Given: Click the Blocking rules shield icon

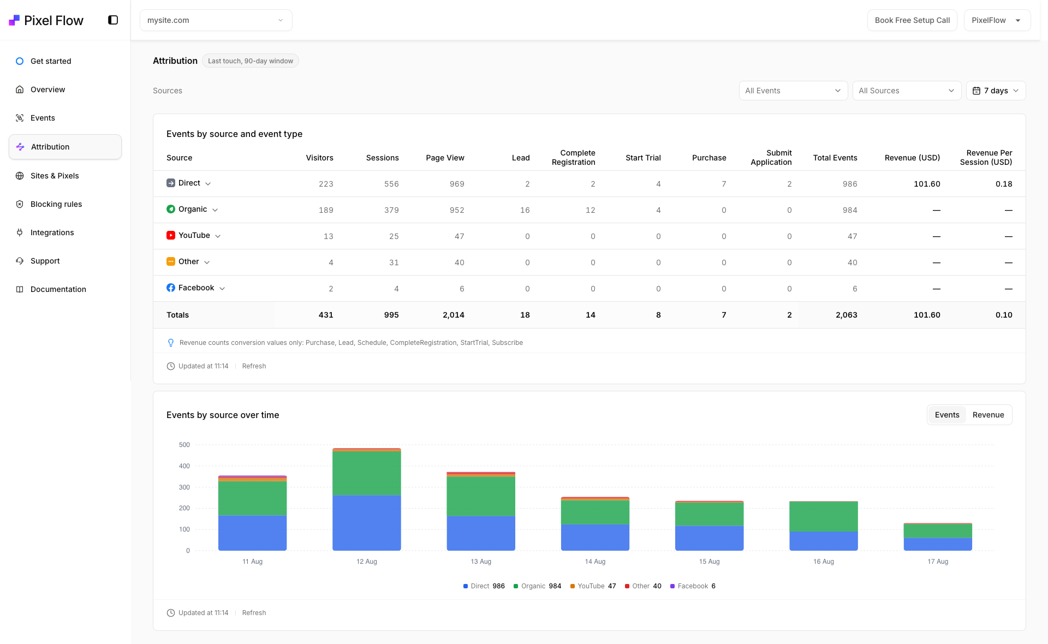Looking at the screenshot, I should coord(20,204).
